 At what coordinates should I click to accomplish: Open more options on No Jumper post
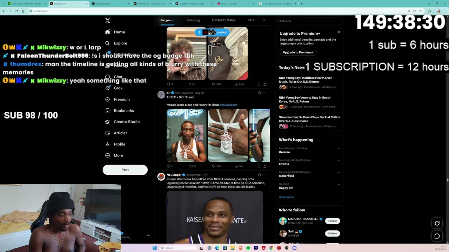point(265,175)
